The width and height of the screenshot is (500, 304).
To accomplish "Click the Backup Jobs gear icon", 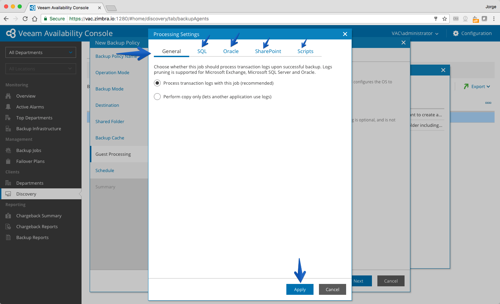I will (8, 150).
